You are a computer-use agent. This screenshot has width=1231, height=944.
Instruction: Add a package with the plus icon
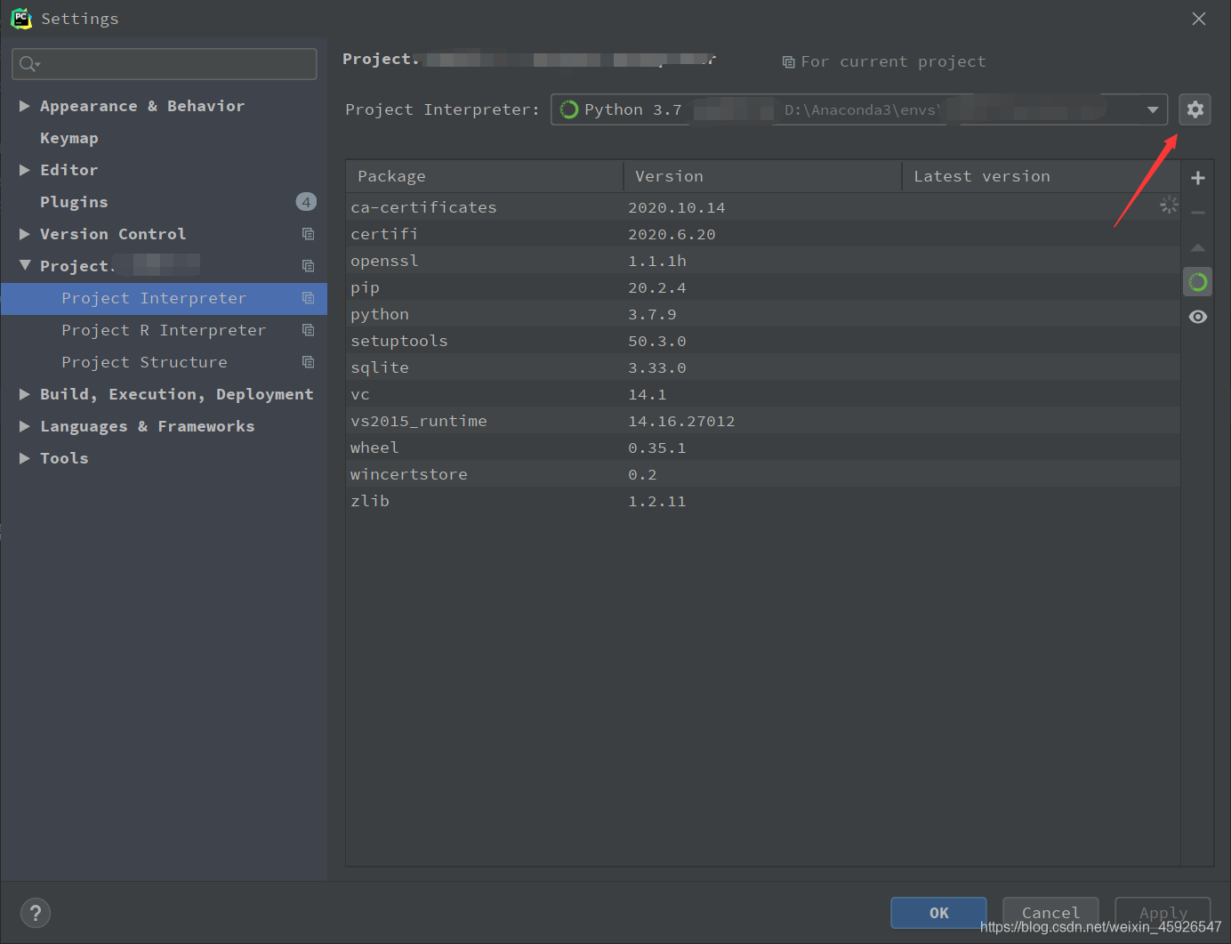click(x=1198, y=178)
